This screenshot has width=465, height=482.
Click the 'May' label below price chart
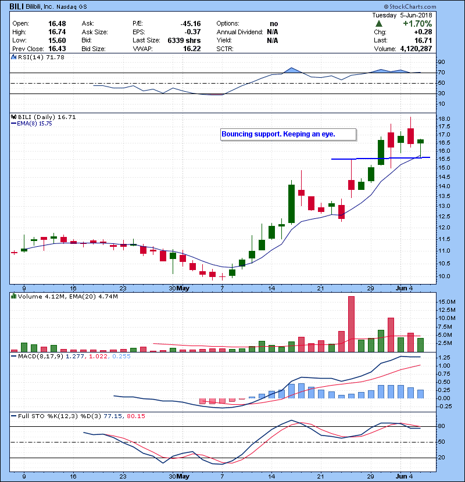tap(183, 289)
